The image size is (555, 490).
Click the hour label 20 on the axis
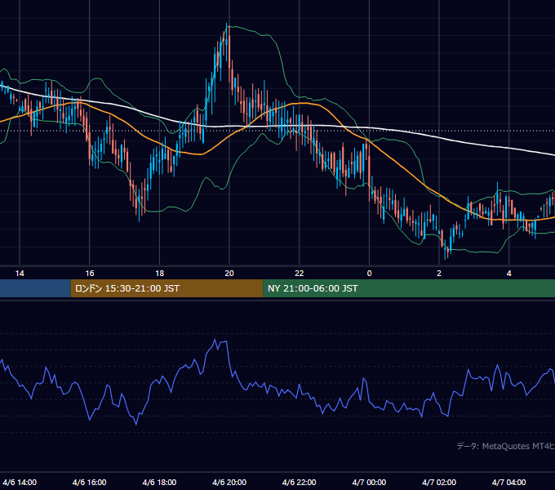point(229,274)
